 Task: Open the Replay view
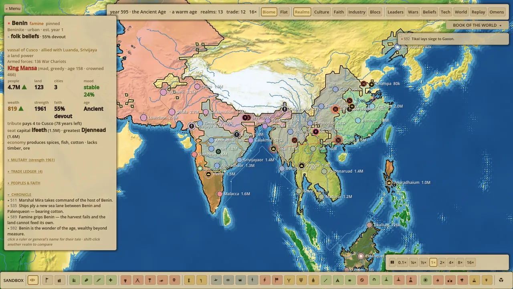(x=478, y=12)
